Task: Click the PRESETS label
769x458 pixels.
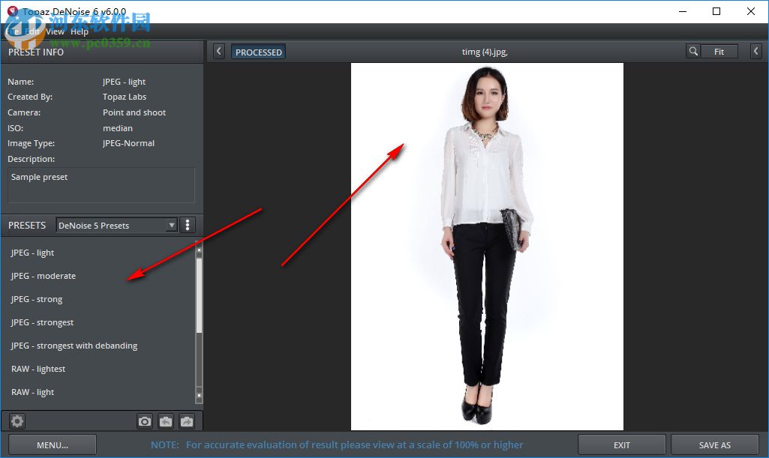Action: tap(27, 226)
